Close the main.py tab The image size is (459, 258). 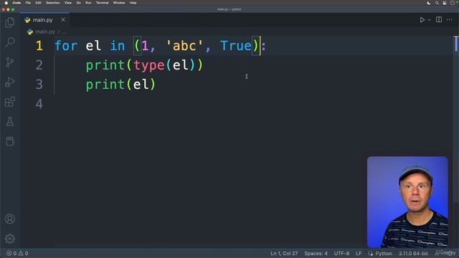point(63,19)
